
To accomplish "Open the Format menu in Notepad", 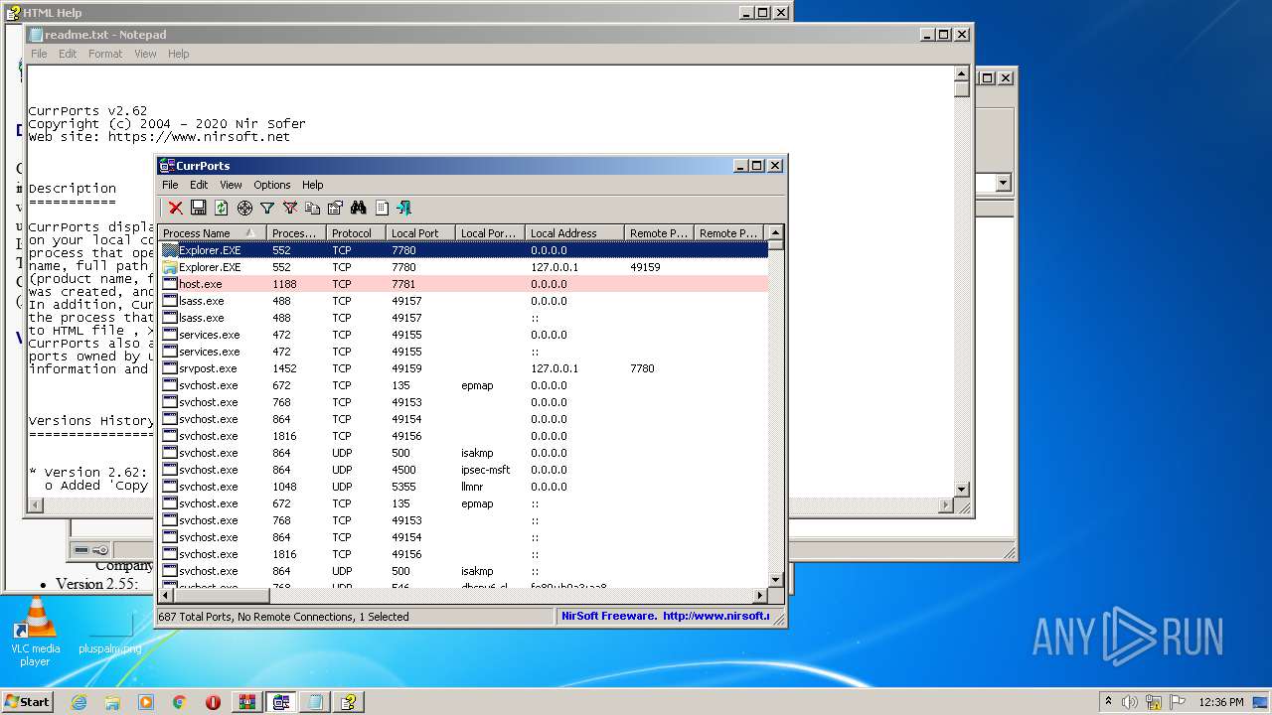I will [x=105, y=54].
